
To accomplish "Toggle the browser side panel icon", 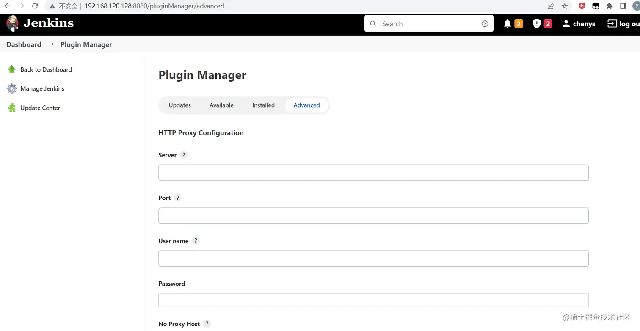I will pyautogui.click(x=623, y=6).
